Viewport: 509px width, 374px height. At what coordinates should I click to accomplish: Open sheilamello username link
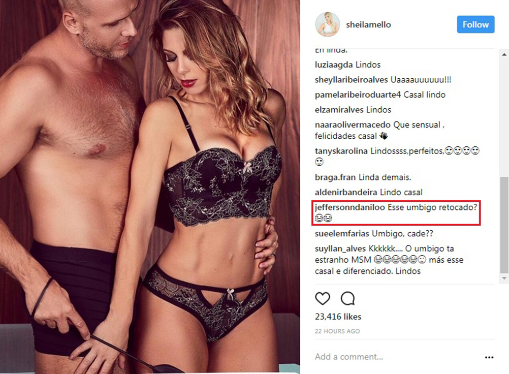[x=368, y=25]
